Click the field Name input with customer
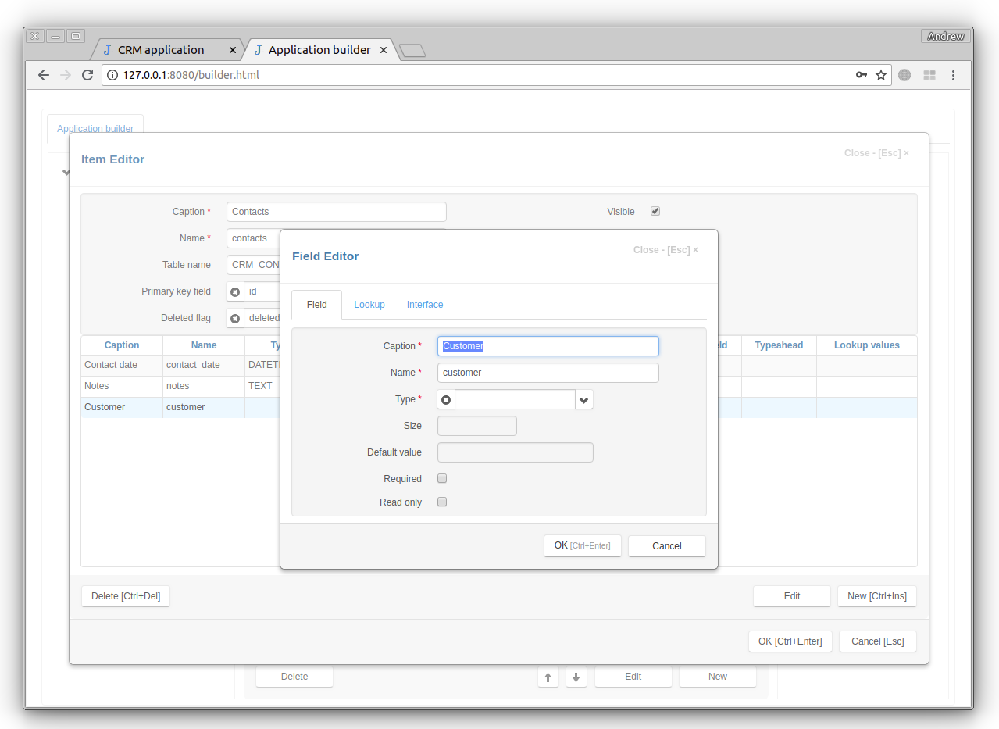 coord(548,373)
